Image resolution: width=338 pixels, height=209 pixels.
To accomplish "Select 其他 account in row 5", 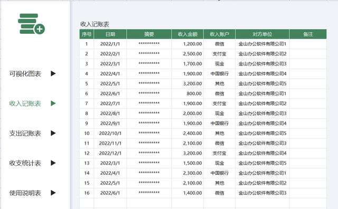I will click(220, 83).
